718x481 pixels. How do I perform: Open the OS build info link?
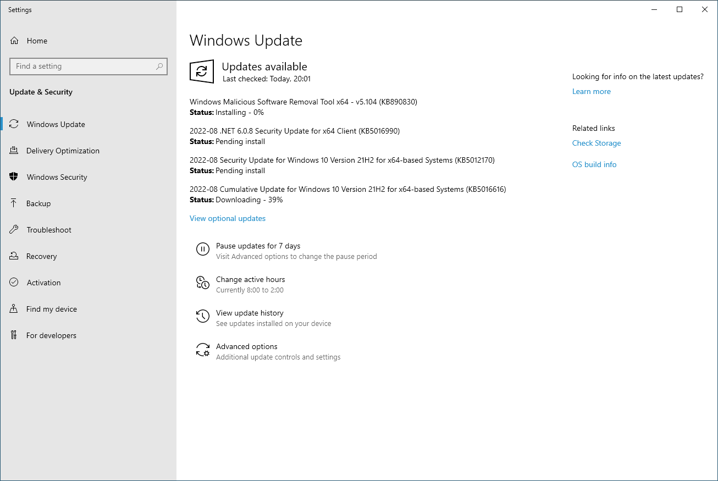tap(594, 164)
